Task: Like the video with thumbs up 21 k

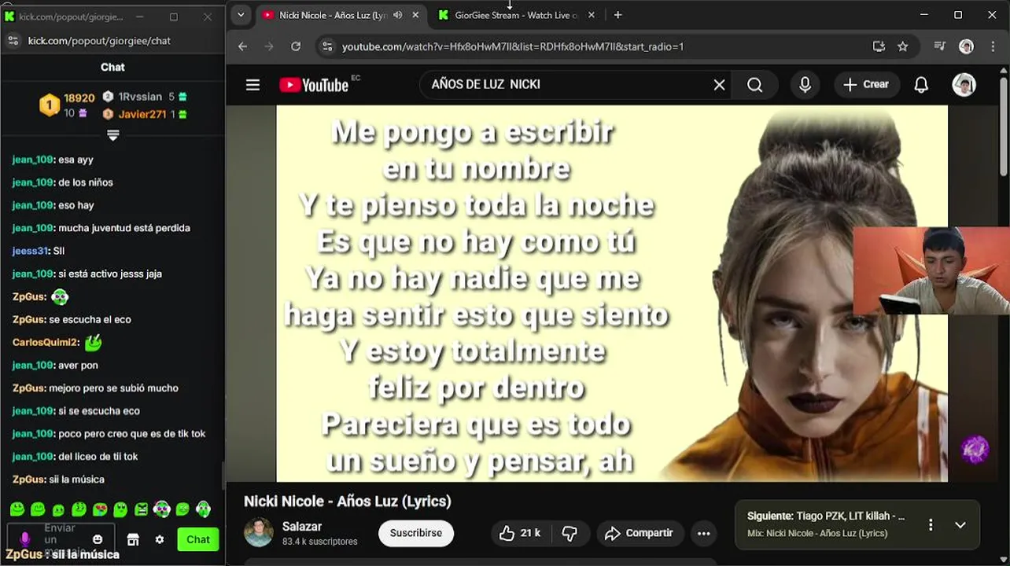Action: point(520,533)
